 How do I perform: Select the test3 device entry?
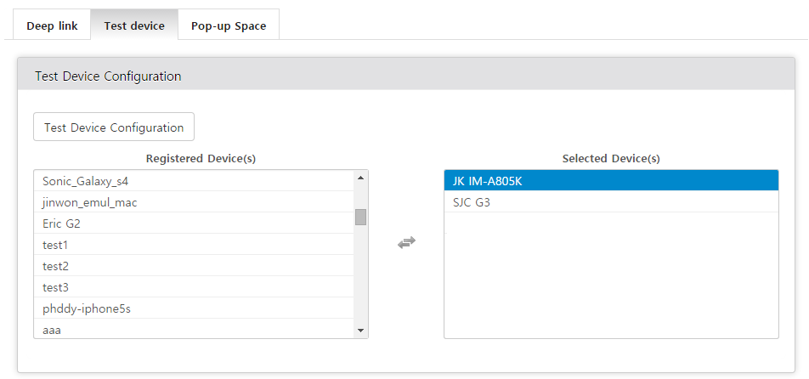[194, 286]
